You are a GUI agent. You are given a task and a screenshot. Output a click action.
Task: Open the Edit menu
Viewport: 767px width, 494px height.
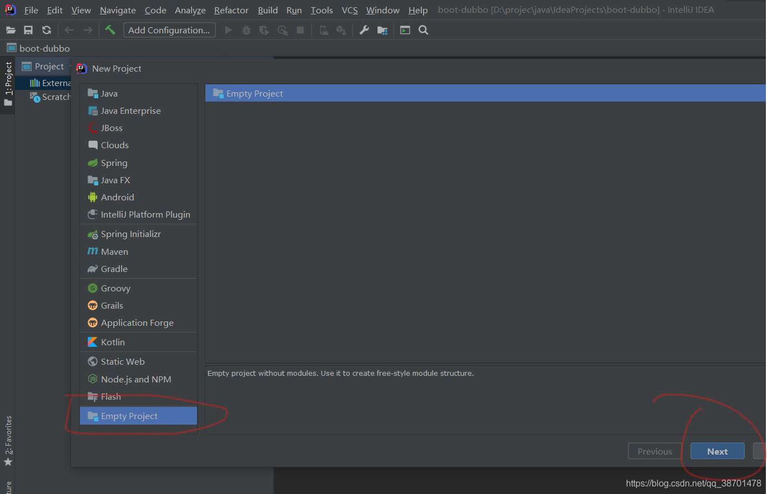click(x=55, y=10)
